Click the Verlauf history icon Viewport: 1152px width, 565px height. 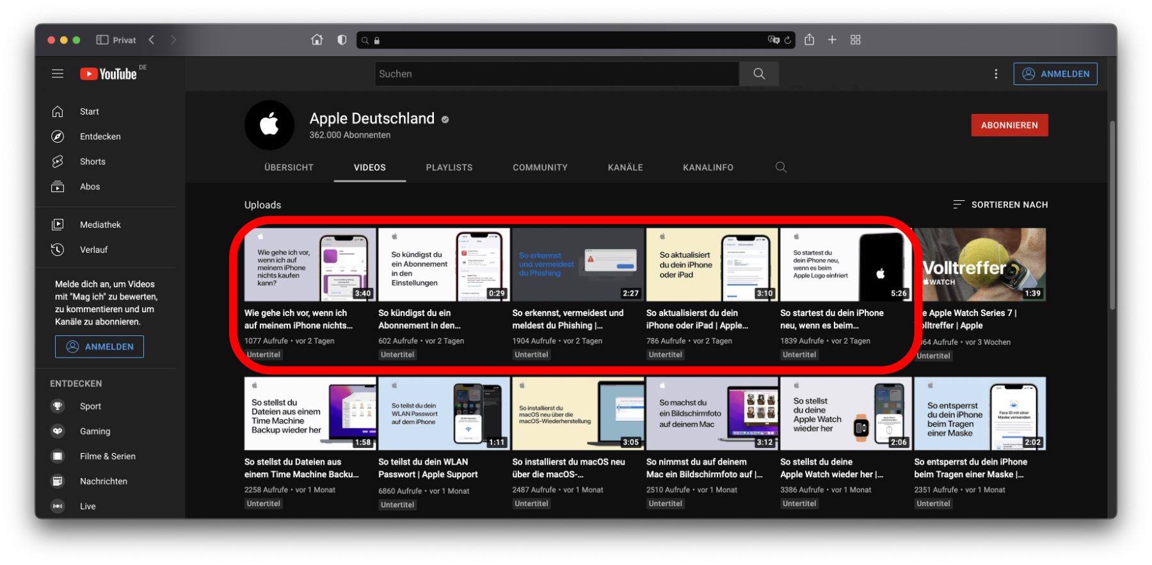coord(58,250)
